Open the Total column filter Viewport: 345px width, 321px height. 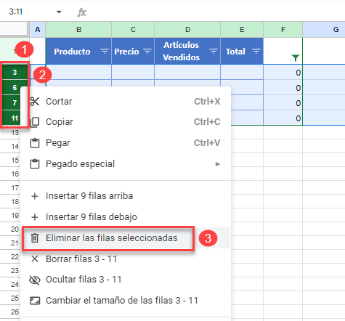pos(256,52)
